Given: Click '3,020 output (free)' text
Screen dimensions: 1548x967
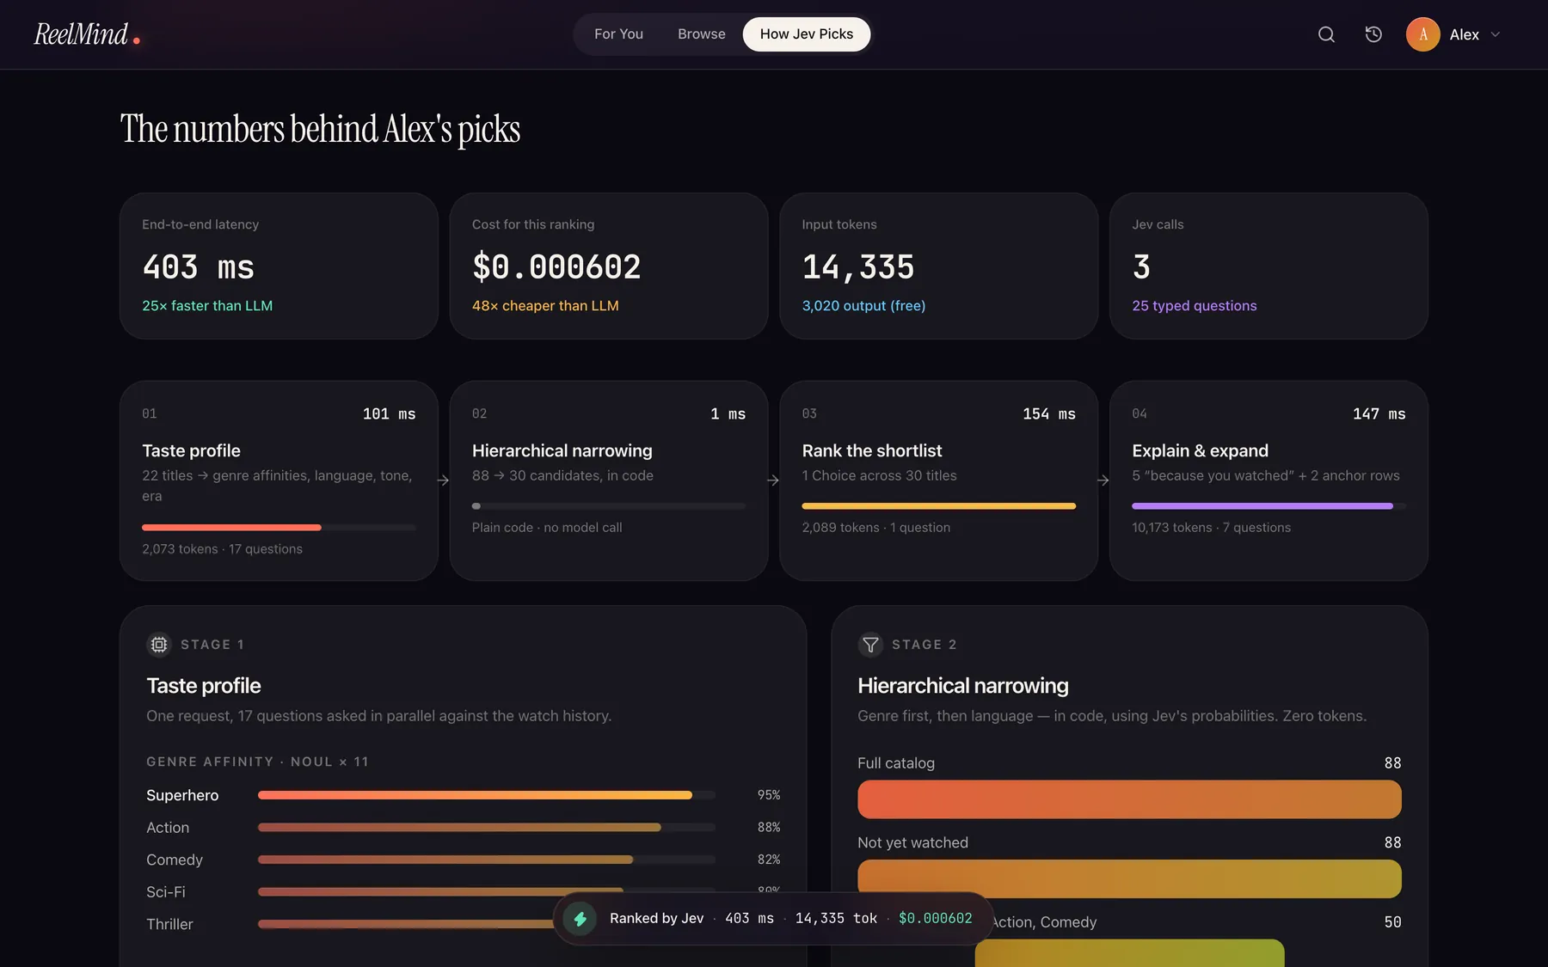Looking at the screenshot, I should pyautogui.click(x=863, y=306).
